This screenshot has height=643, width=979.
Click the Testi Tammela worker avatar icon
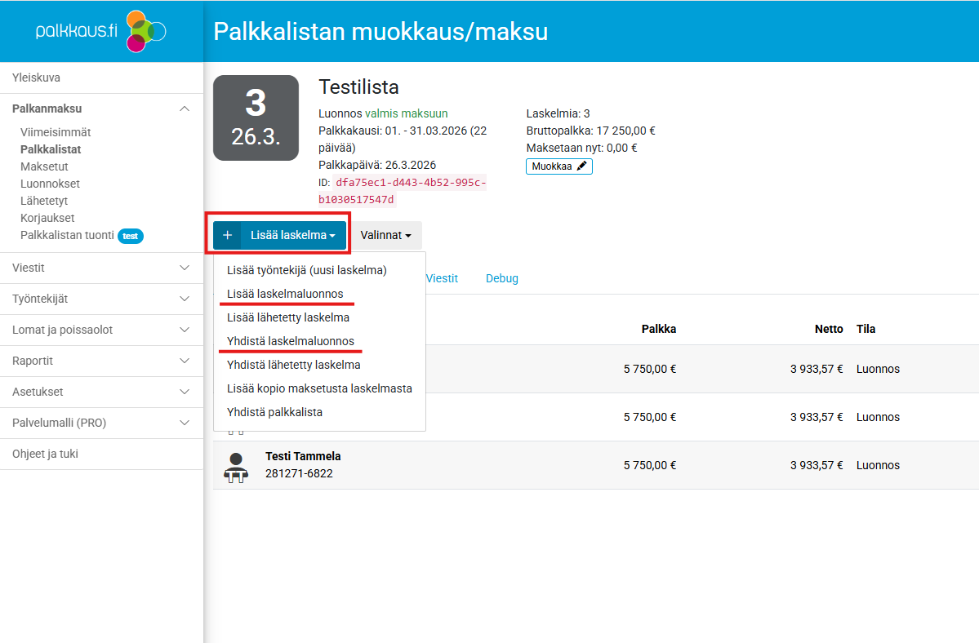pos(236,465)
